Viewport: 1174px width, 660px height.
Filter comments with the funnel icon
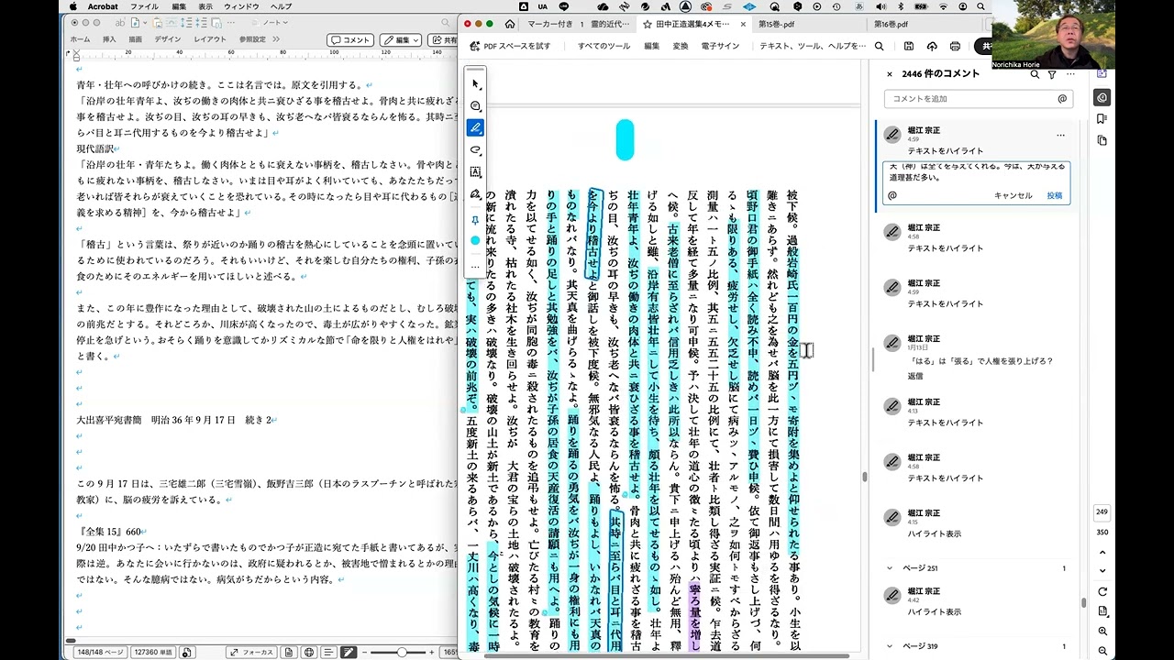click(x=1052, y=74)
